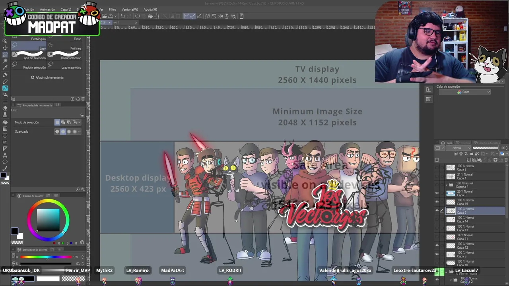This screenshot has height=286, width=509.
Task: Select the Auto select wand tool
Action: pos(5,61)
